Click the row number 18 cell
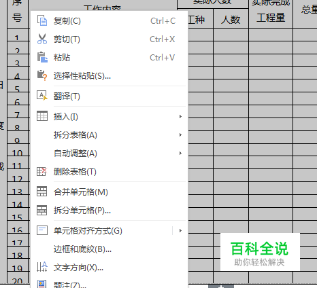 coord(17,253)
